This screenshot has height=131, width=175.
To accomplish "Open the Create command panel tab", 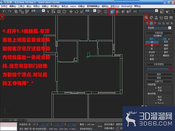I will [x=146, y=17].
